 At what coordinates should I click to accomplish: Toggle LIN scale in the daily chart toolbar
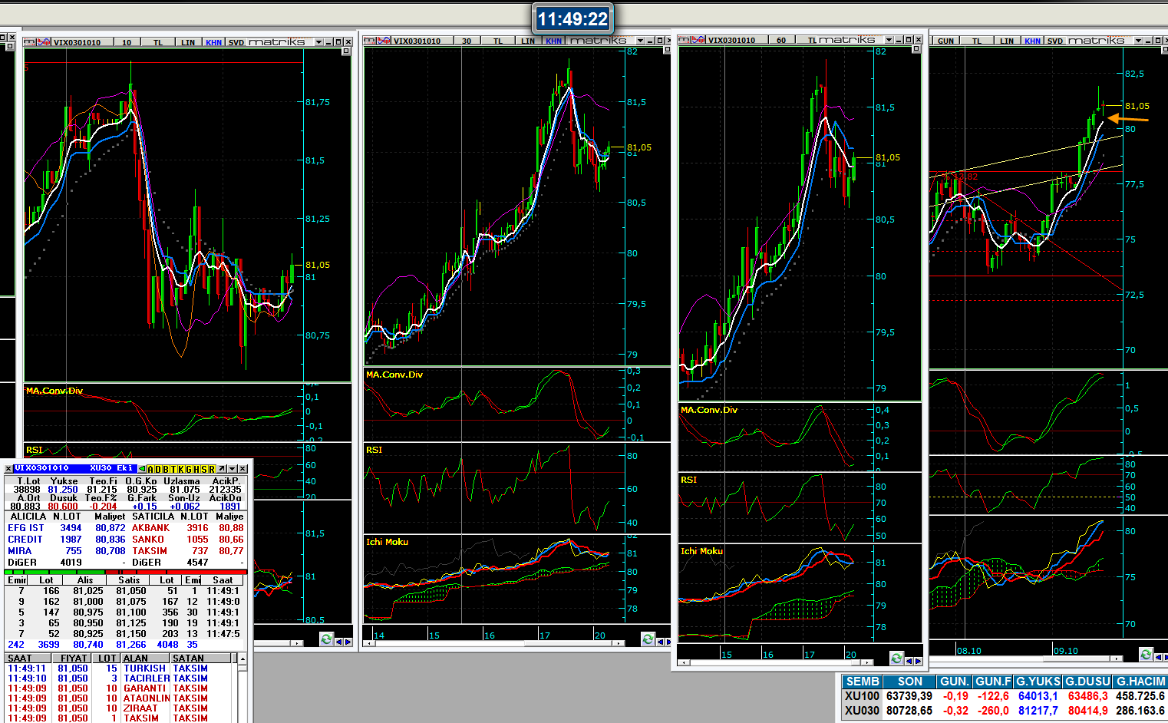(x=1006, y=41)
